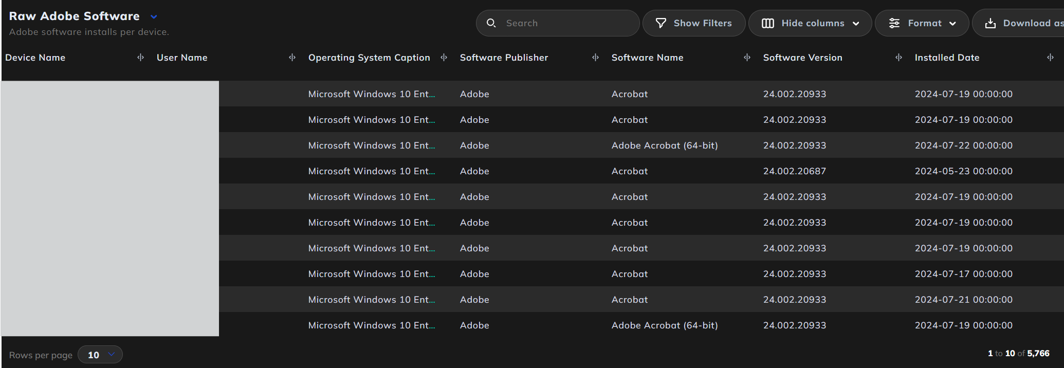Click the Download as button

(1019, 23)
